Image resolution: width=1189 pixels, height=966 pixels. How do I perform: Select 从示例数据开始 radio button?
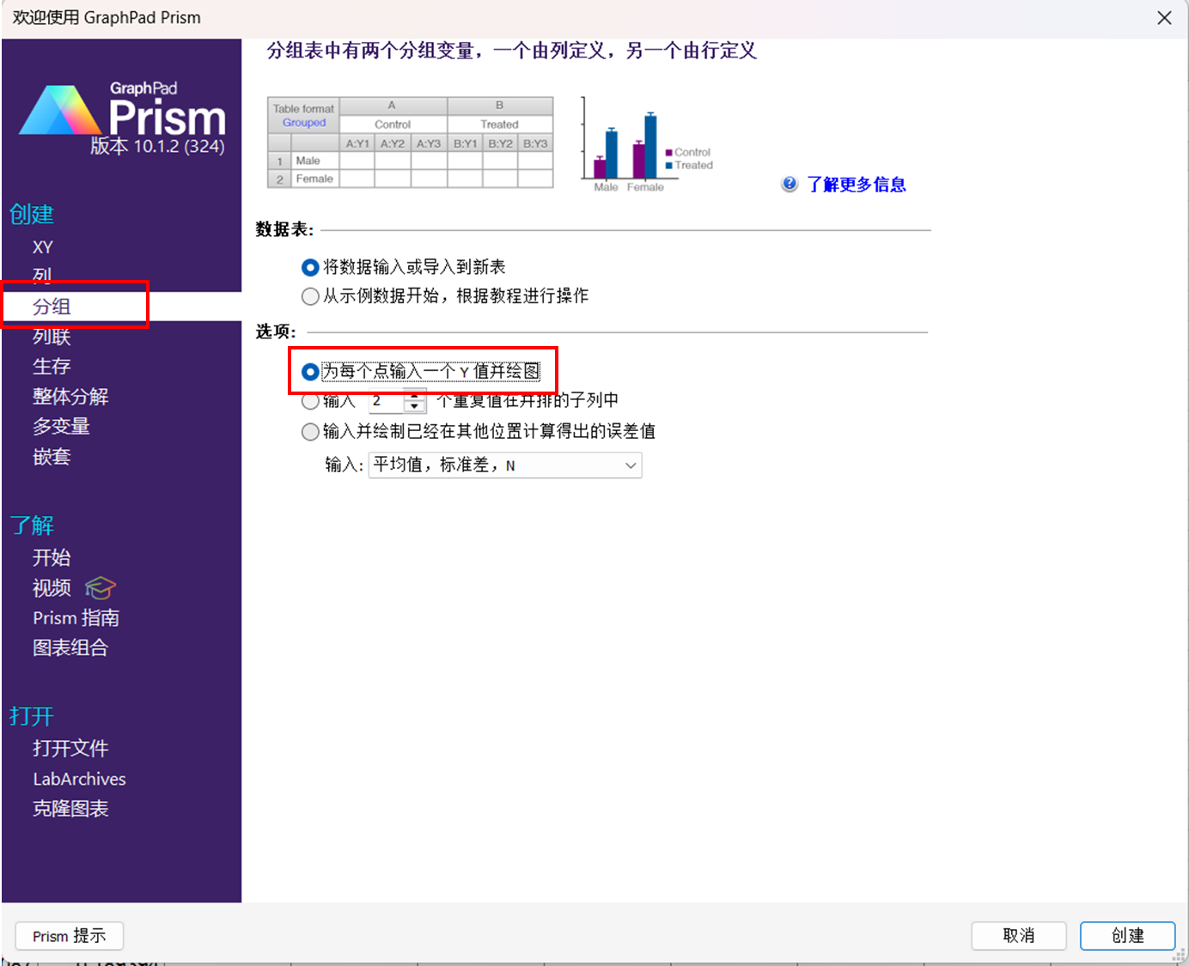[x=310, y=296]
